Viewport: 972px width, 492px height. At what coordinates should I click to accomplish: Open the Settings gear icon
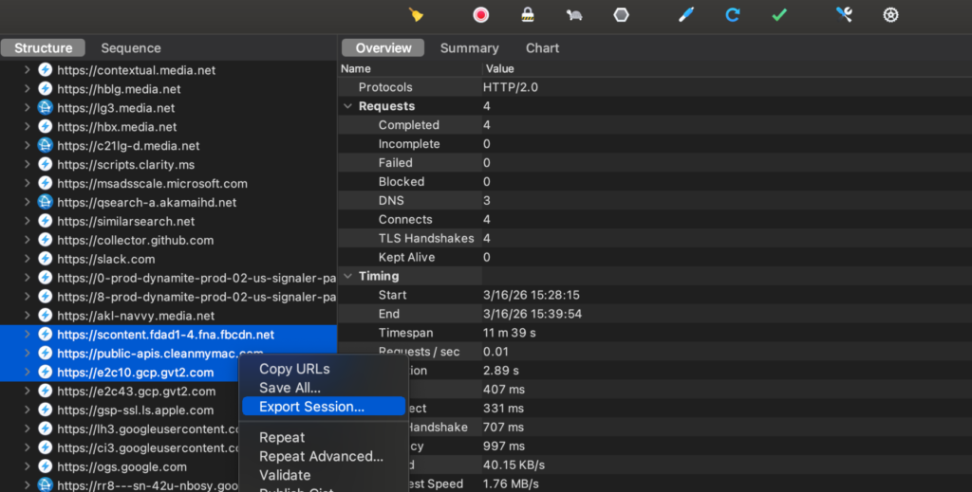[x=890, y=14]
